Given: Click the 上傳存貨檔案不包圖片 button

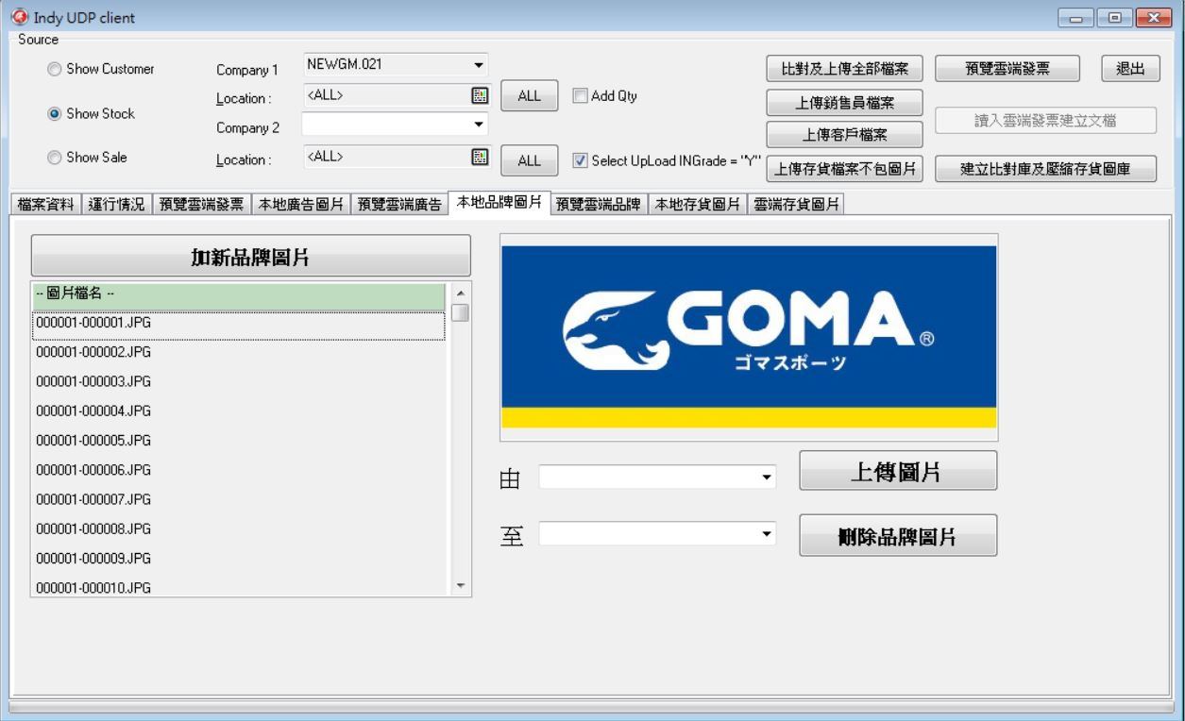Looking at the screenshot, I should coord(844,168).
